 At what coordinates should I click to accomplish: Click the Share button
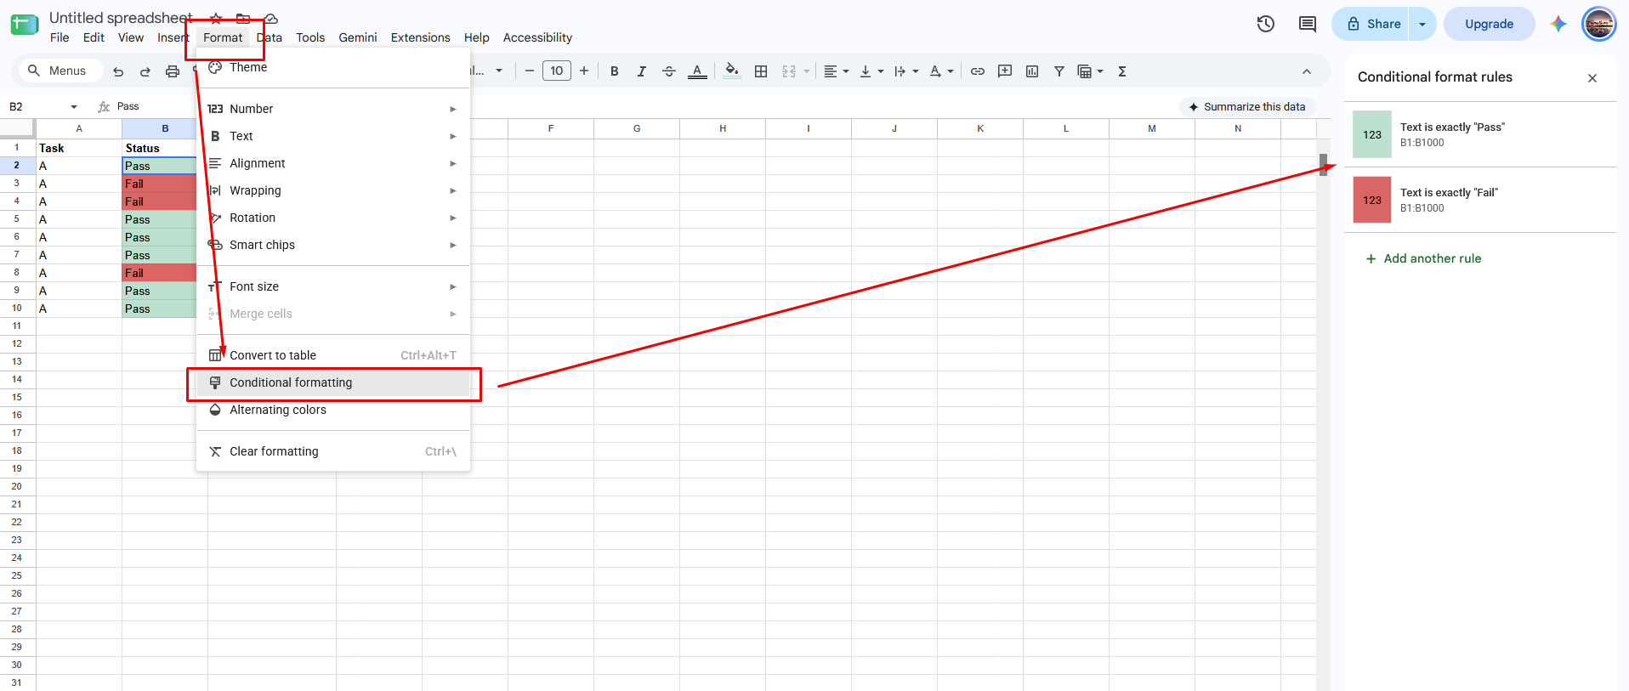tap(1371, 24)
